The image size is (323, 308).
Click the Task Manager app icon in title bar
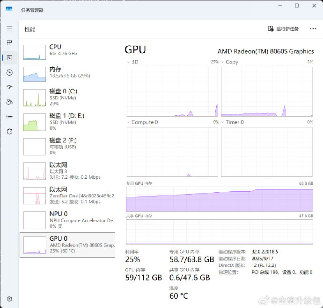point(9,9)
